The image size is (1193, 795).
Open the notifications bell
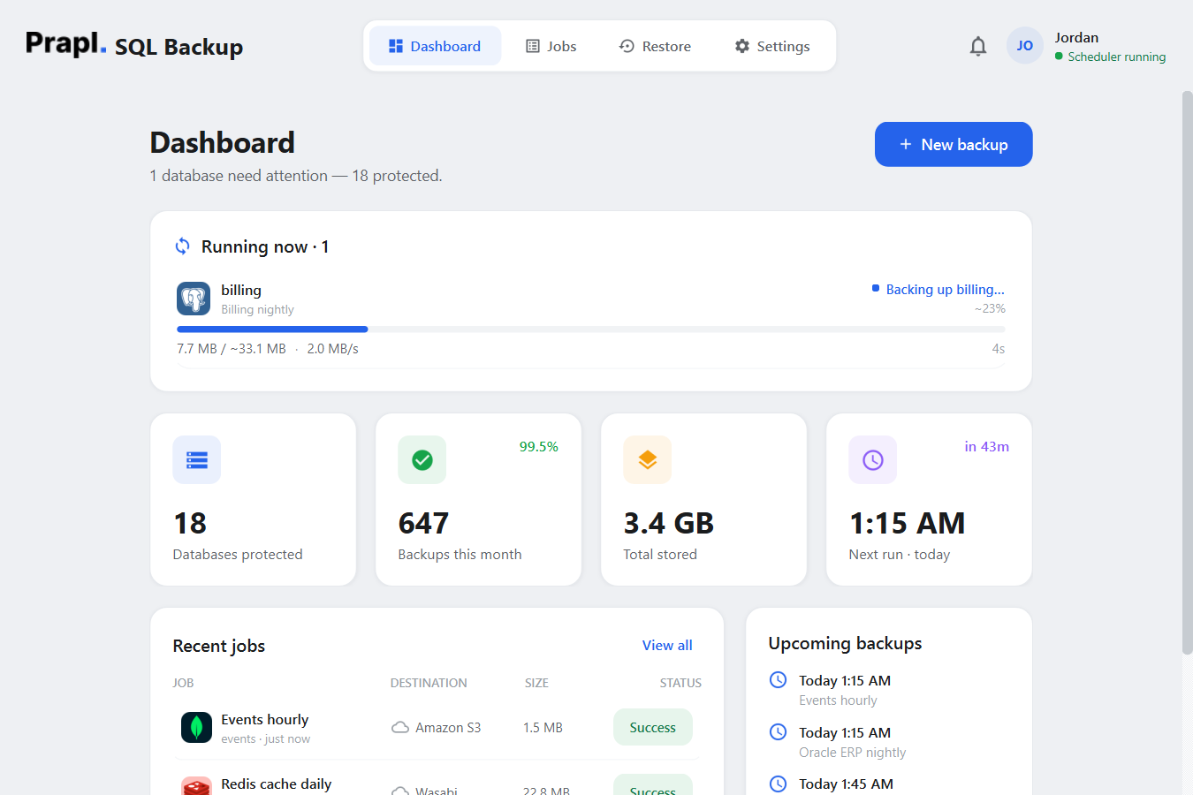(977, 46)
